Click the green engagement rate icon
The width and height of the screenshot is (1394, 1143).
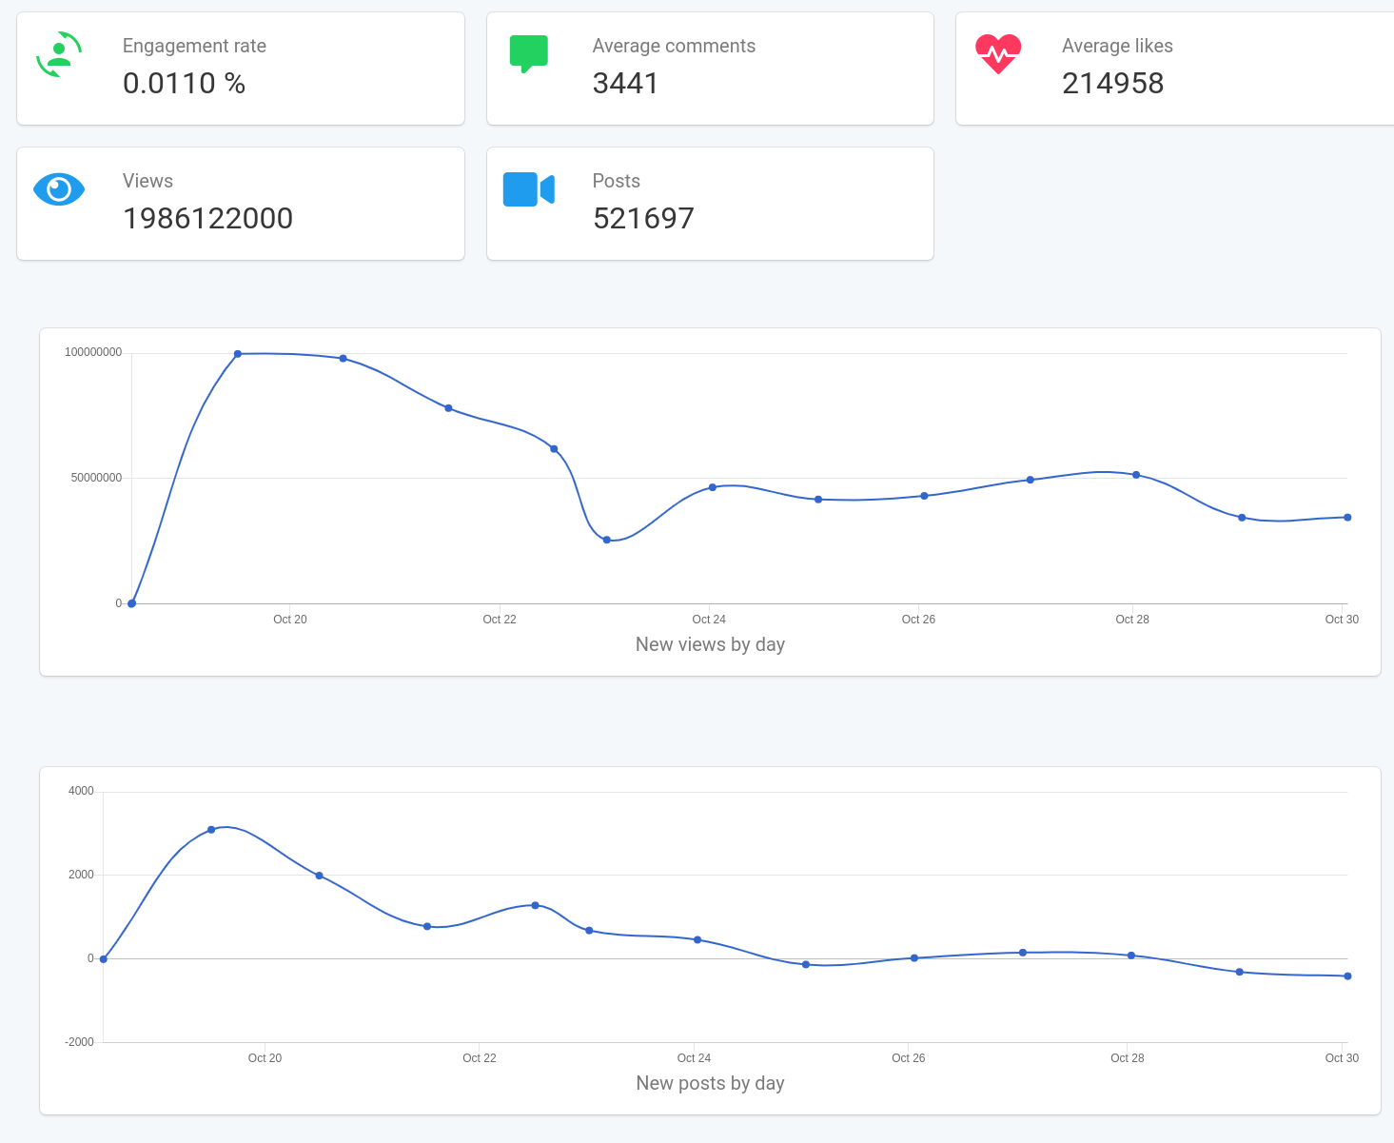(x=59, y=54)
